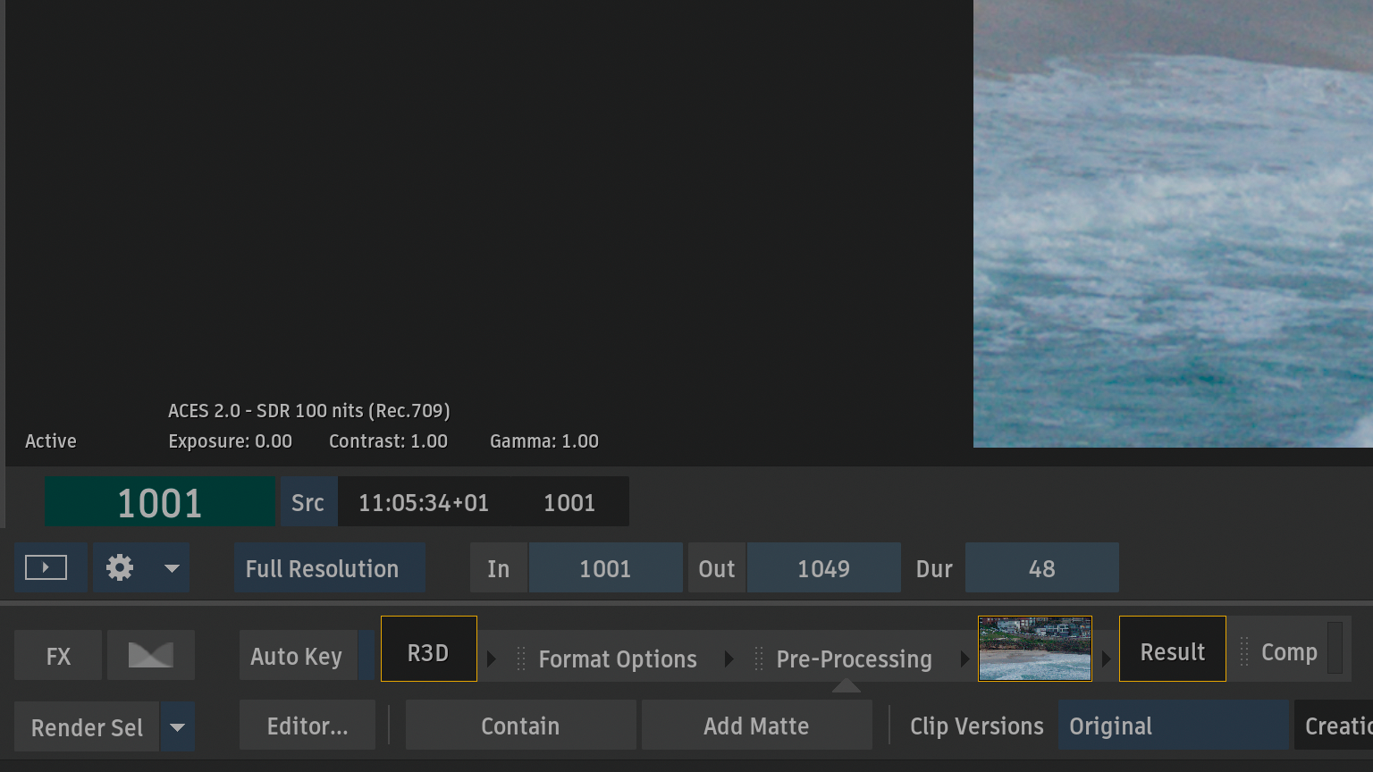The height and width of the screenshot is (772, 1373).
Task: Open the Editor... button
Action: coord(307,726)
